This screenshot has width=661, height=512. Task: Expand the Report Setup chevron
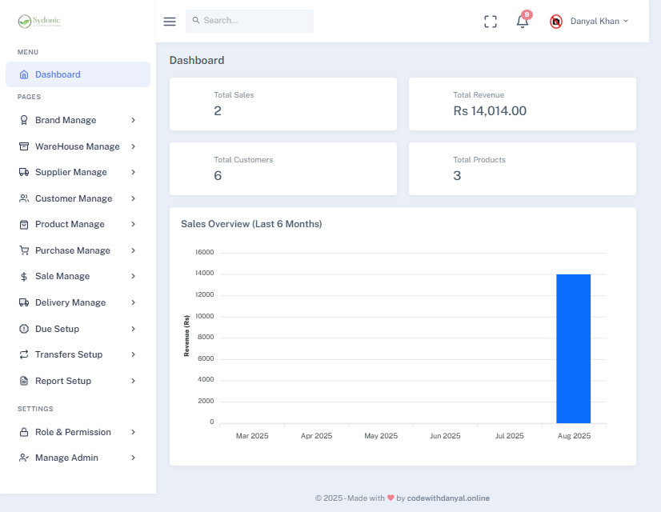click(x=133, y=381)
